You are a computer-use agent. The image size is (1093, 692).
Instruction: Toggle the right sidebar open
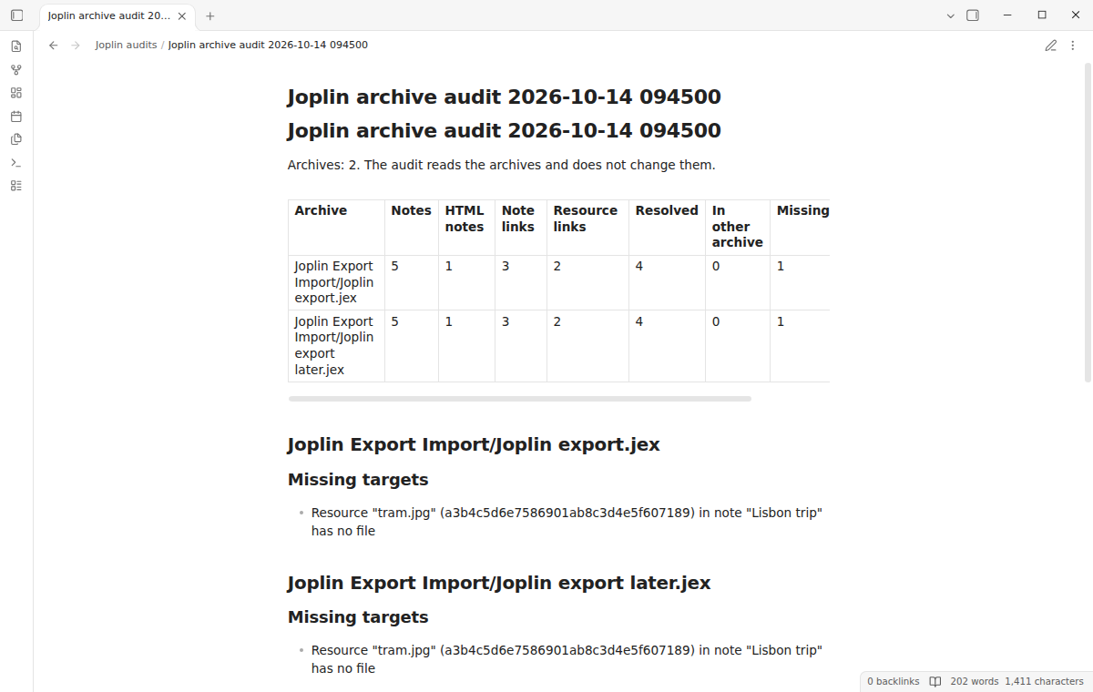click(x=973, y=15)
